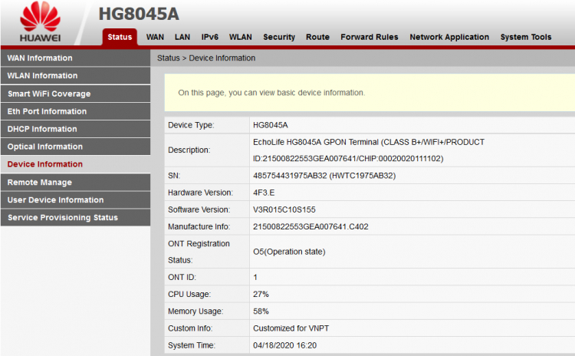
Task: Click the HG8045A model title
Action: tap(139, 14)
